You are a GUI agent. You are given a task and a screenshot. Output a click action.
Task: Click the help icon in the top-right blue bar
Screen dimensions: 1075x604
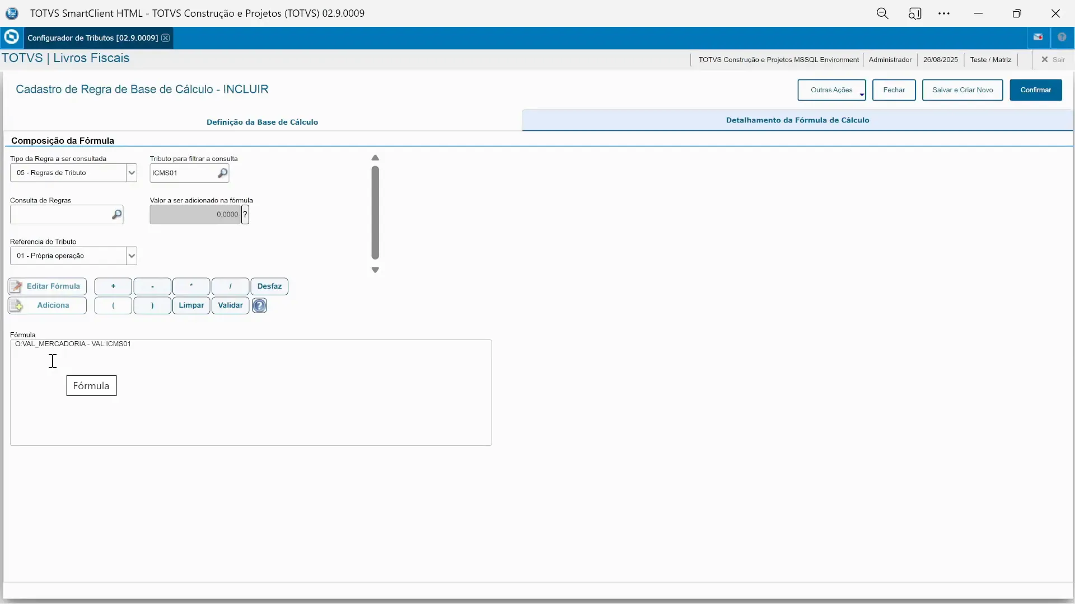(1062, 37)
